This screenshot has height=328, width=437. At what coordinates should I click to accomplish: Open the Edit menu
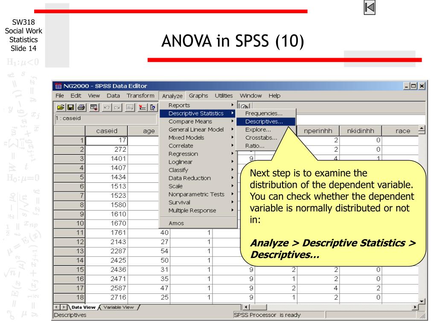click(x=76, y=96)
